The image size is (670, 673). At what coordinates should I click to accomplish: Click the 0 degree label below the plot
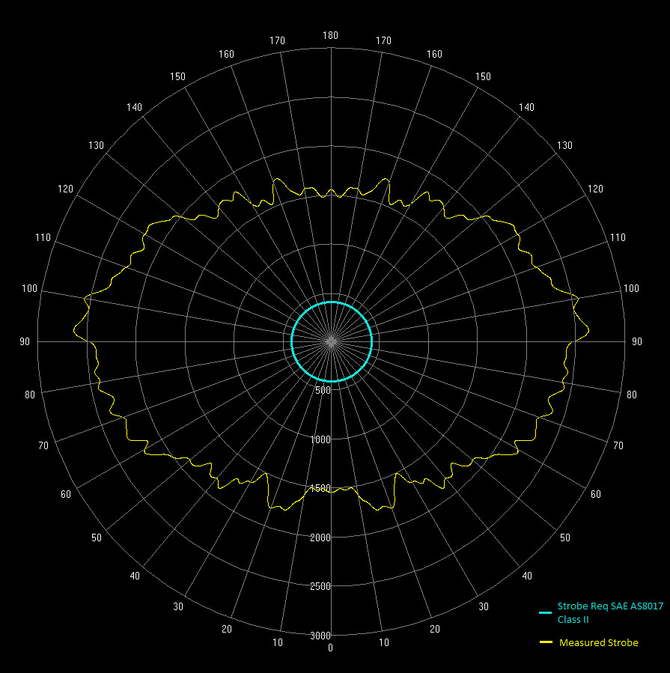click(330, 648)
